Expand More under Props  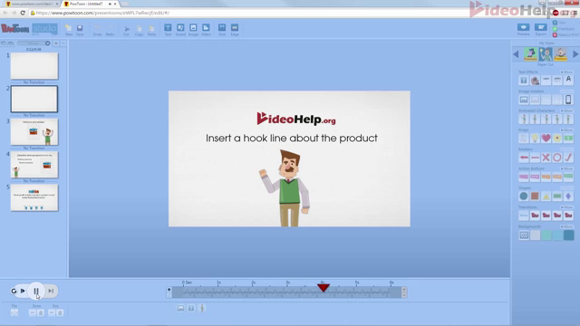[566, 130]
